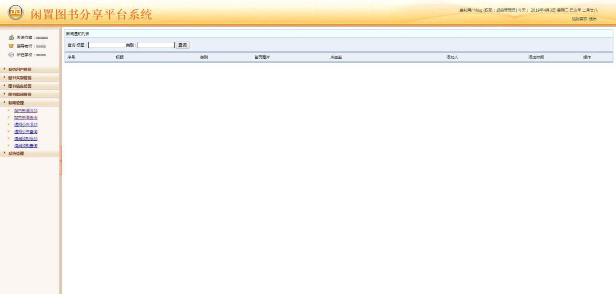Image resolution: width=616 pixels, height=294 pixels.
Task: Click the 查询 search button
Action: coord(183,45)
